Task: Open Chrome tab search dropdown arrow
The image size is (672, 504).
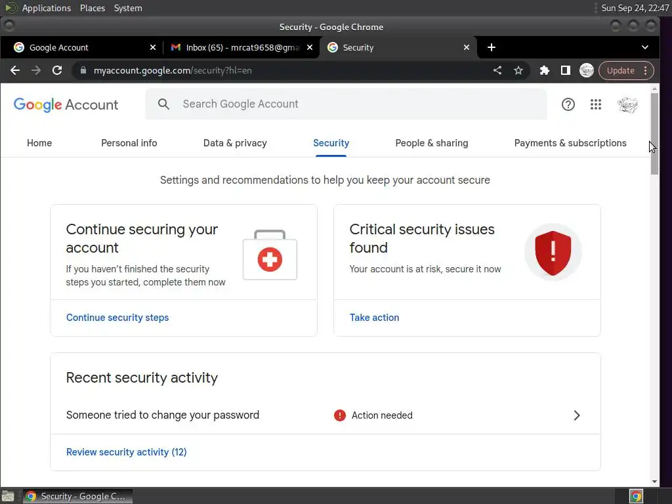Action: [645, 47]
